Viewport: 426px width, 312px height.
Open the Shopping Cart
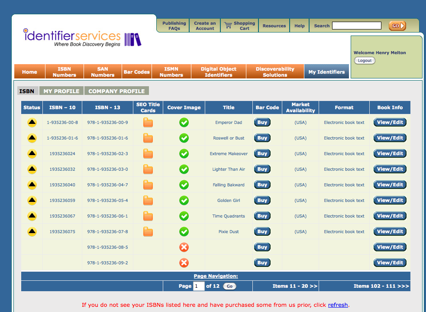tap(239, 26)
